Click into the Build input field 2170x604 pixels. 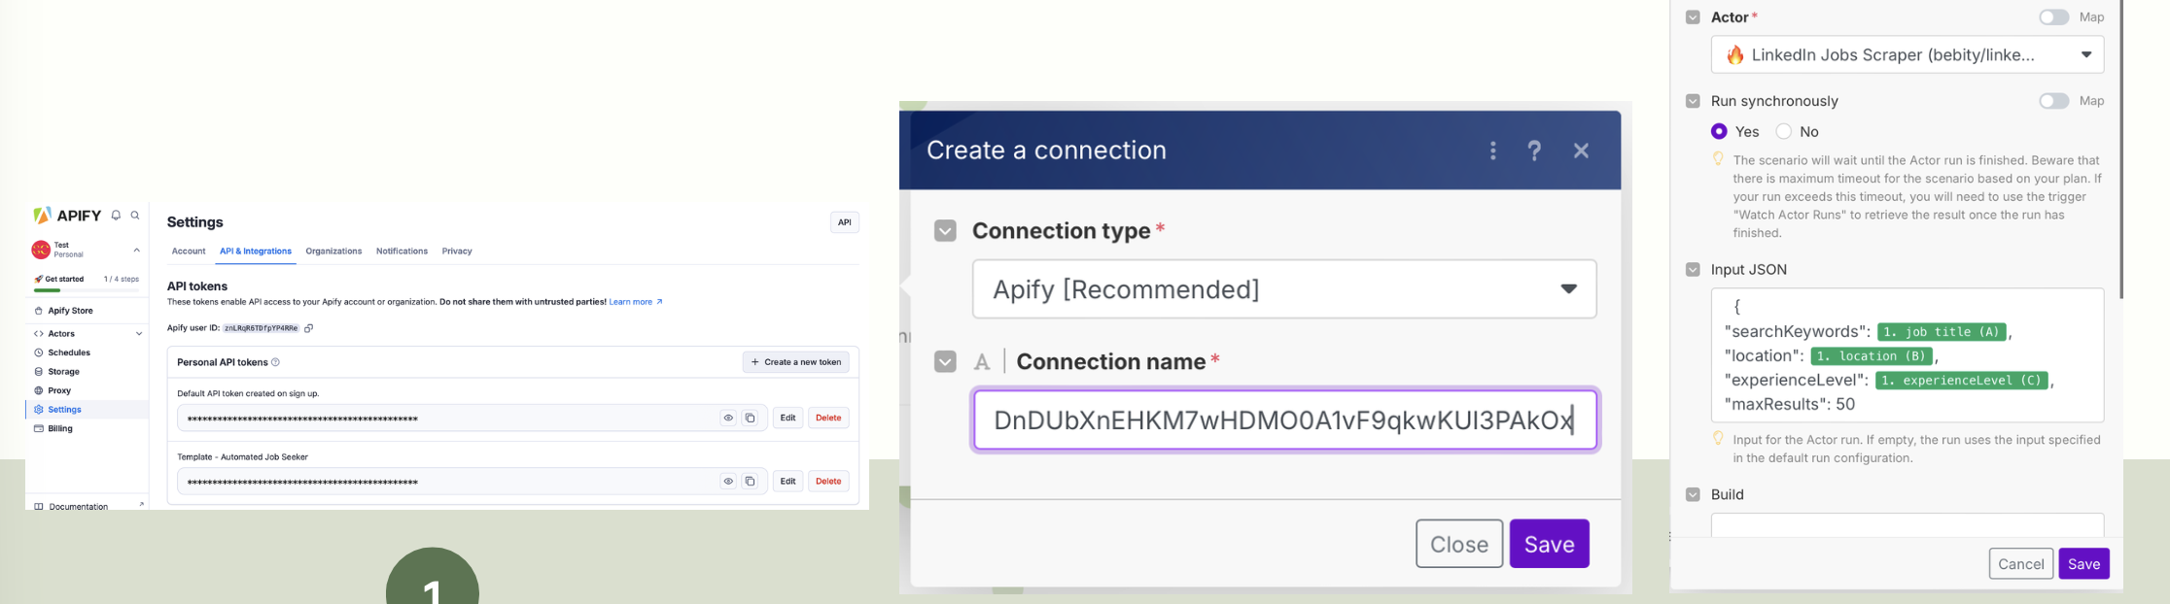(1907, 525)
